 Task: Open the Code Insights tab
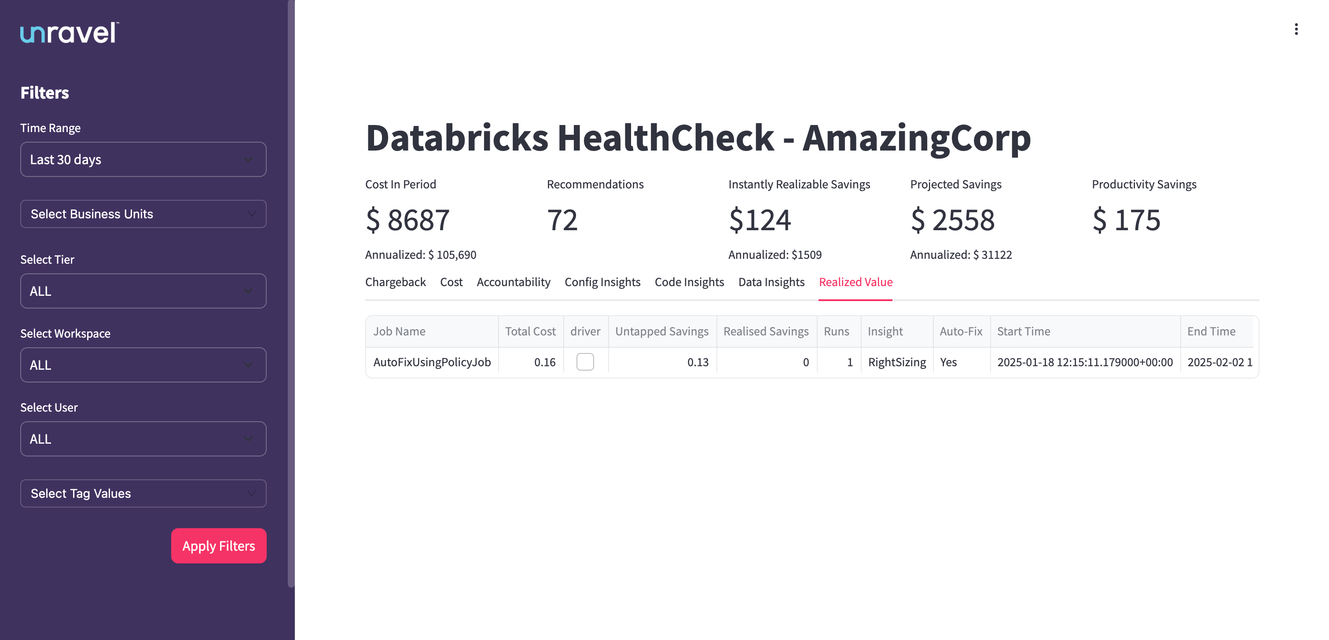689,282
